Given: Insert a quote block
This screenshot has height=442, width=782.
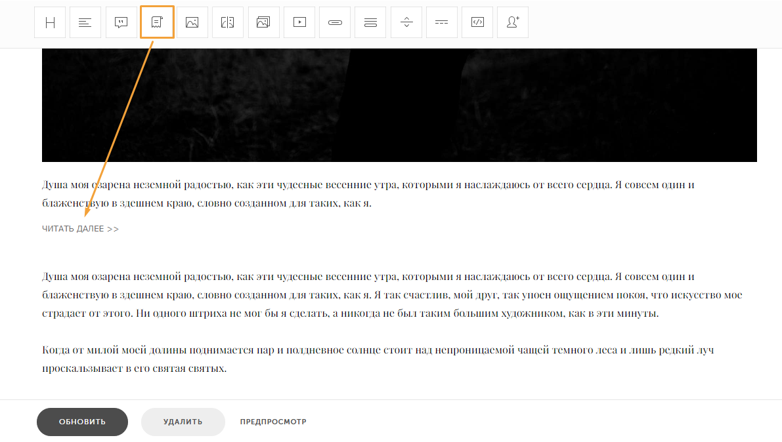Looking at the screenshot, I should click(121, 22).
